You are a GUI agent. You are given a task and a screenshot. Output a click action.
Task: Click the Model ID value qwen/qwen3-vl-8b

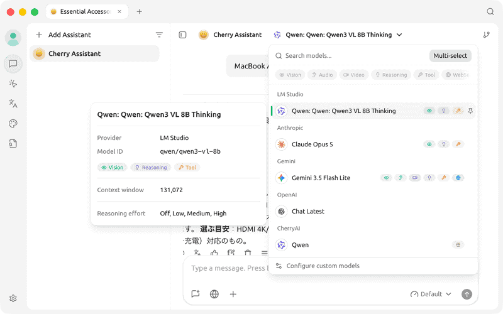[191, 151]
